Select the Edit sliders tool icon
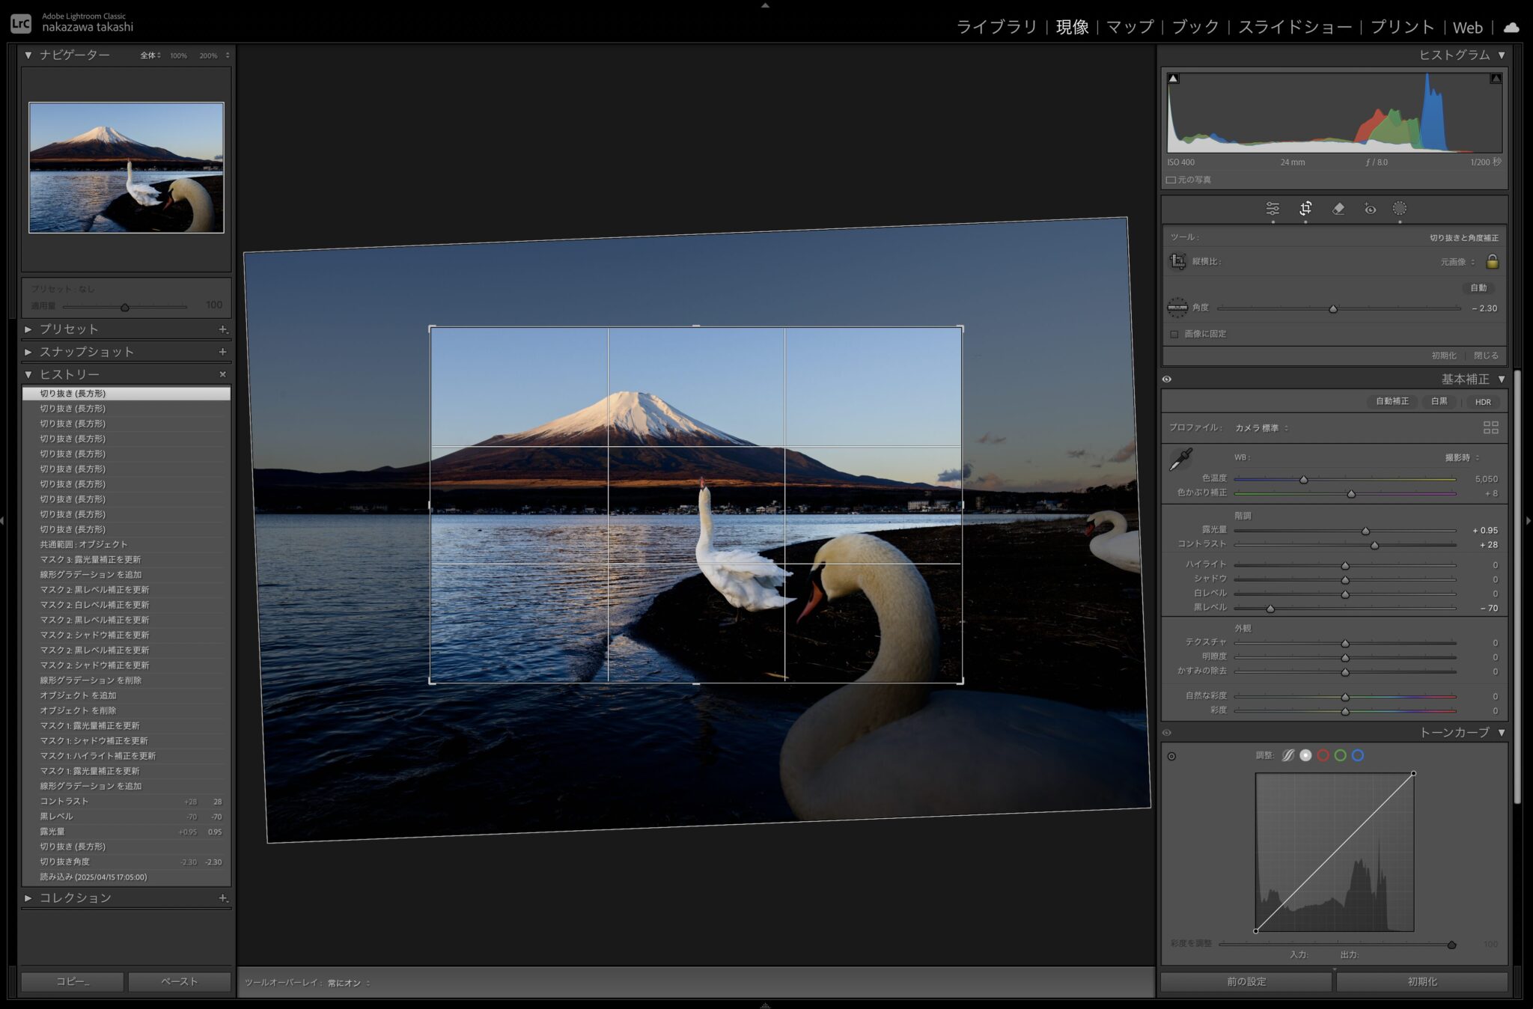This screenshot has width=1533, height=1009. pyautogui.click(x=1273, y=209)
